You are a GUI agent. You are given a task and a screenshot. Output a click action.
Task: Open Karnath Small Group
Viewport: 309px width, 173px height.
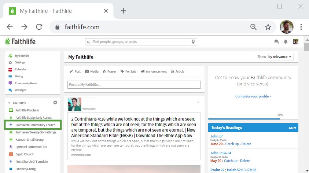[30, 140]
